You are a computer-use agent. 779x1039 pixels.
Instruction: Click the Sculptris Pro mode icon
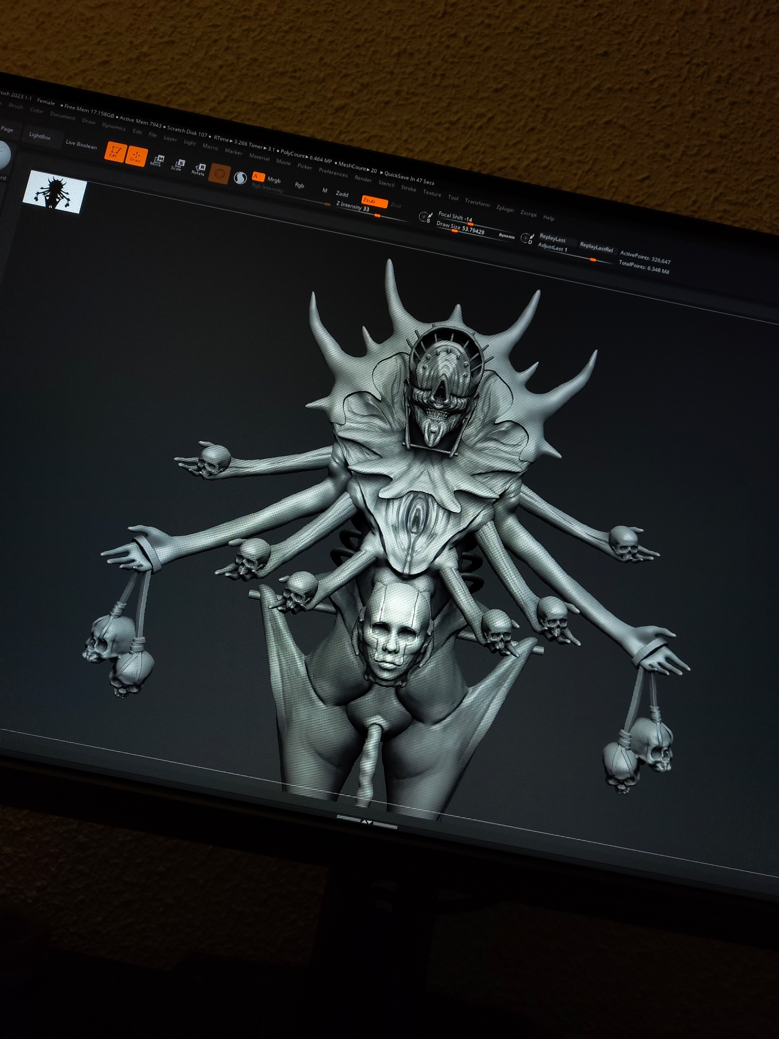pos(240,178)
